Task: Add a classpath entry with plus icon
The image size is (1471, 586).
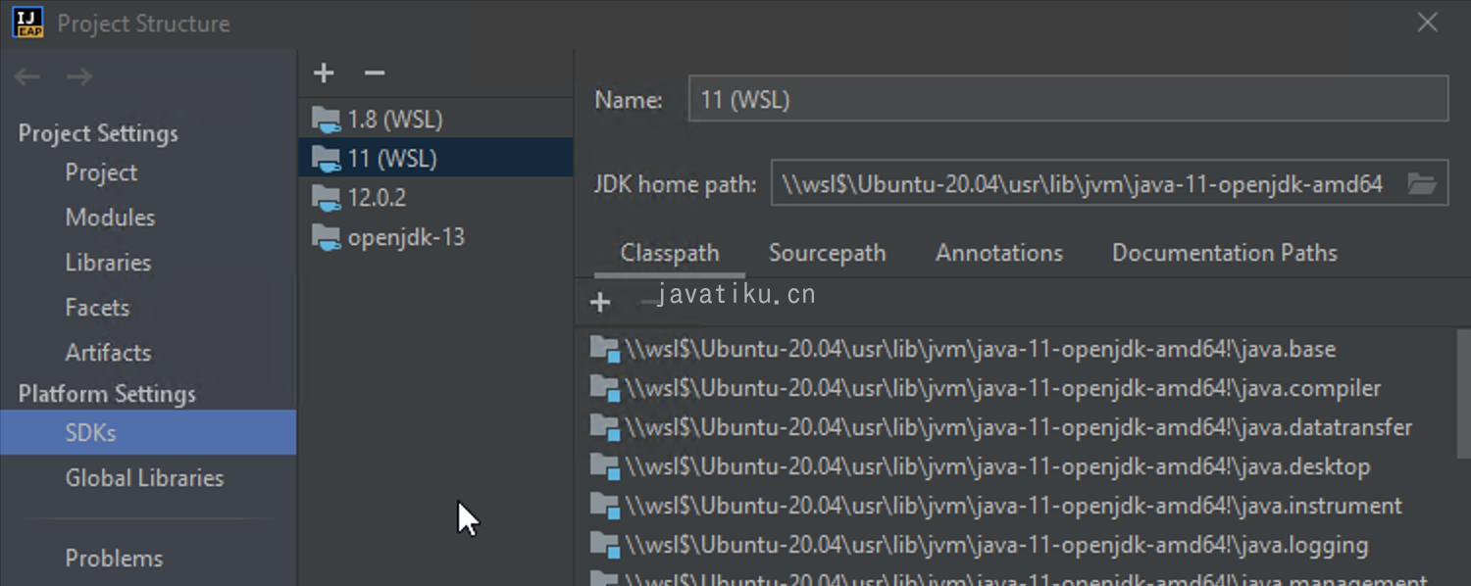Action: click(600, 303)
